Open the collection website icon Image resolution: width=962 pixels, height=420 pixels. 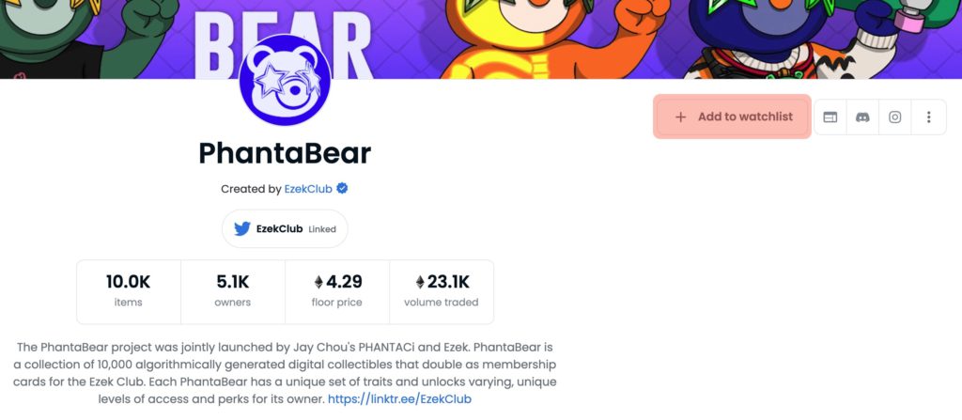coord(830,117)
